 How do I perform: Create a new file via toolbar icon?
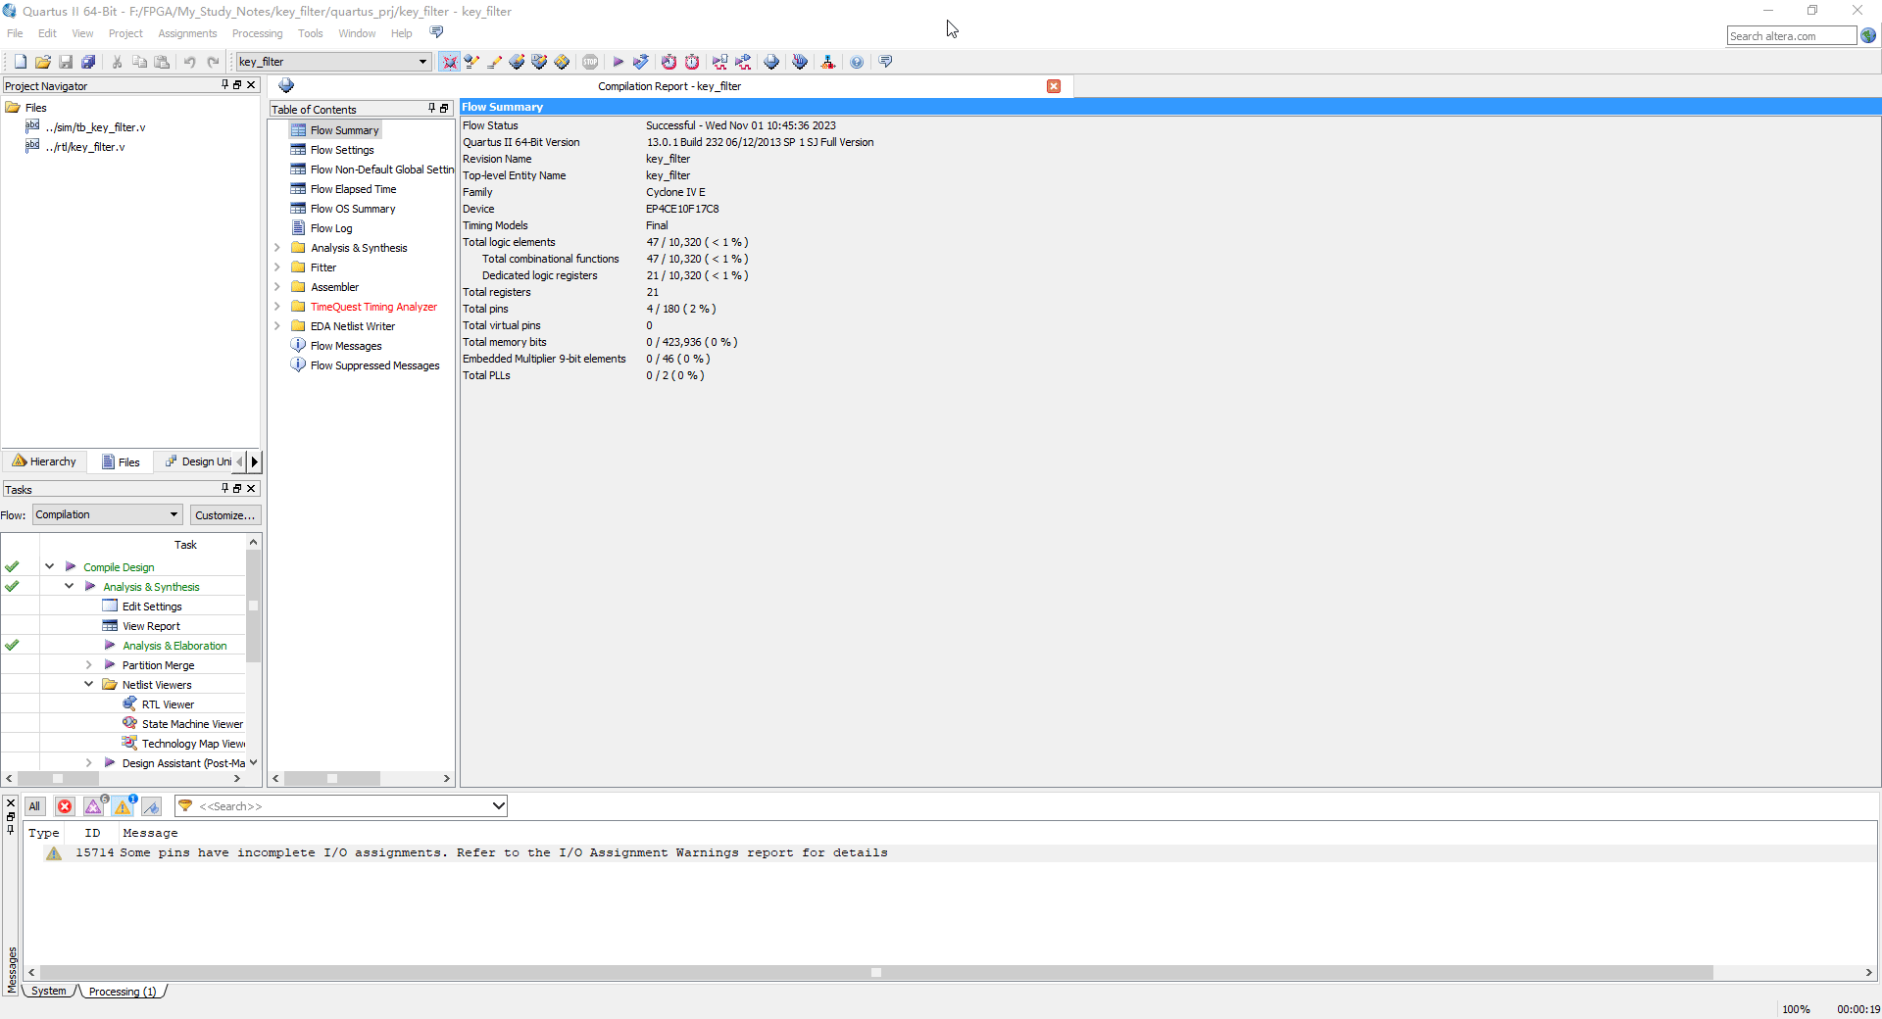[21, 62]
